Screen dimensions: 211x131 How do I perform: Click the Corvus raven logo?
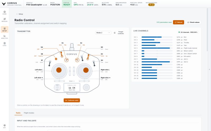pos(4,4)
